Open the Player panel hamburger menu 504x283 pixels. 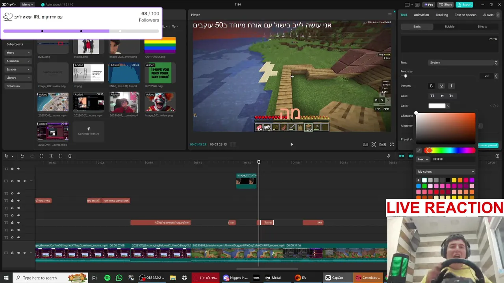click(x=390, y=15)
